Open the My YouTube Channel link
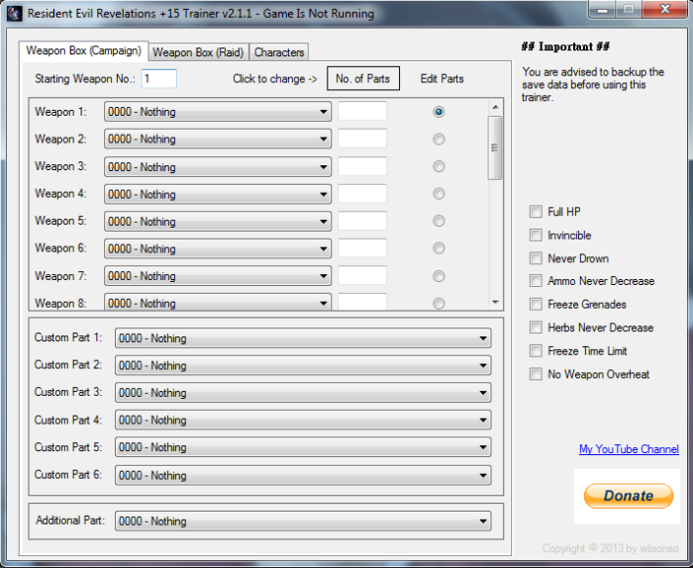The height and width of the screenshot is (568, 693). [x=629, y=449]
